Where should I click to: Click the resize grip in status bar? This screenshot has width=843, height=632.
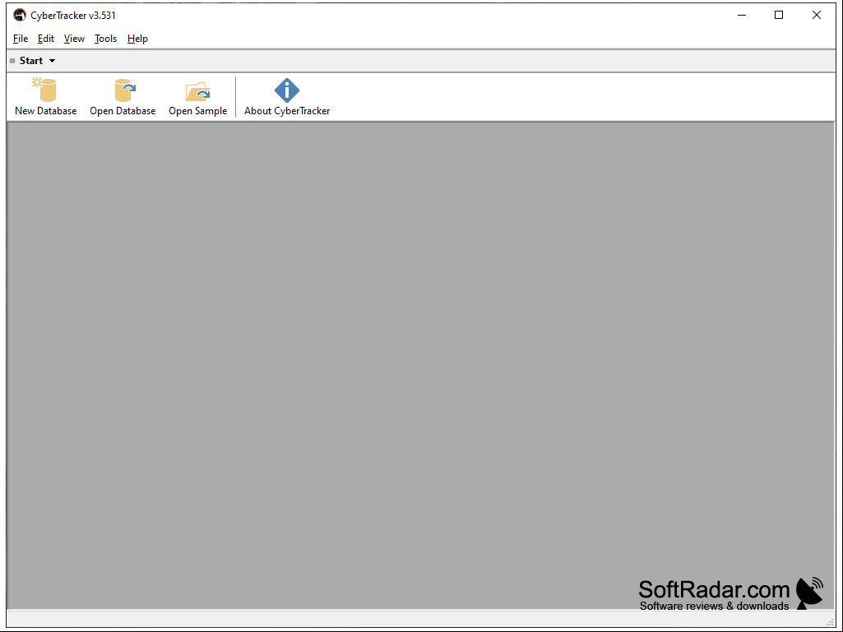tap(831, 621)
